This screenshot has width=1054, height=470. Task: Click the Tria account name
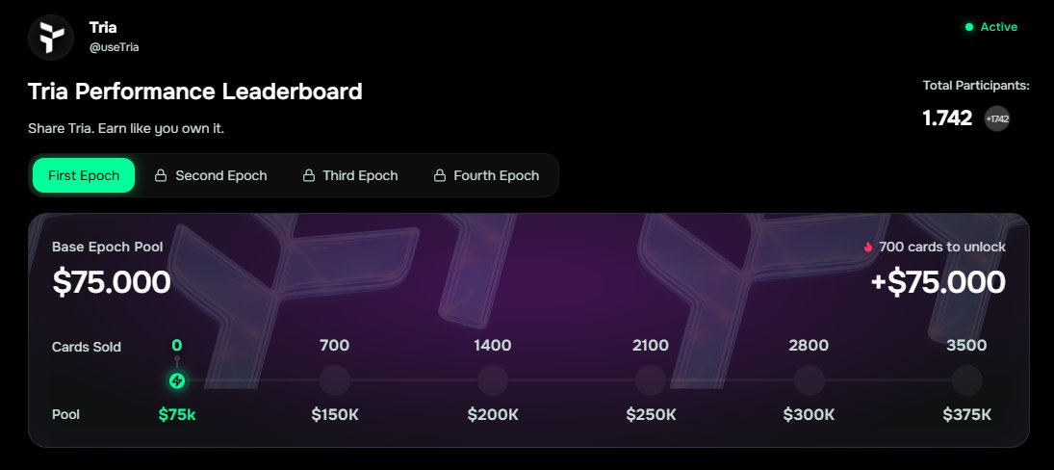pyautogui.click(x=103, y=28)
